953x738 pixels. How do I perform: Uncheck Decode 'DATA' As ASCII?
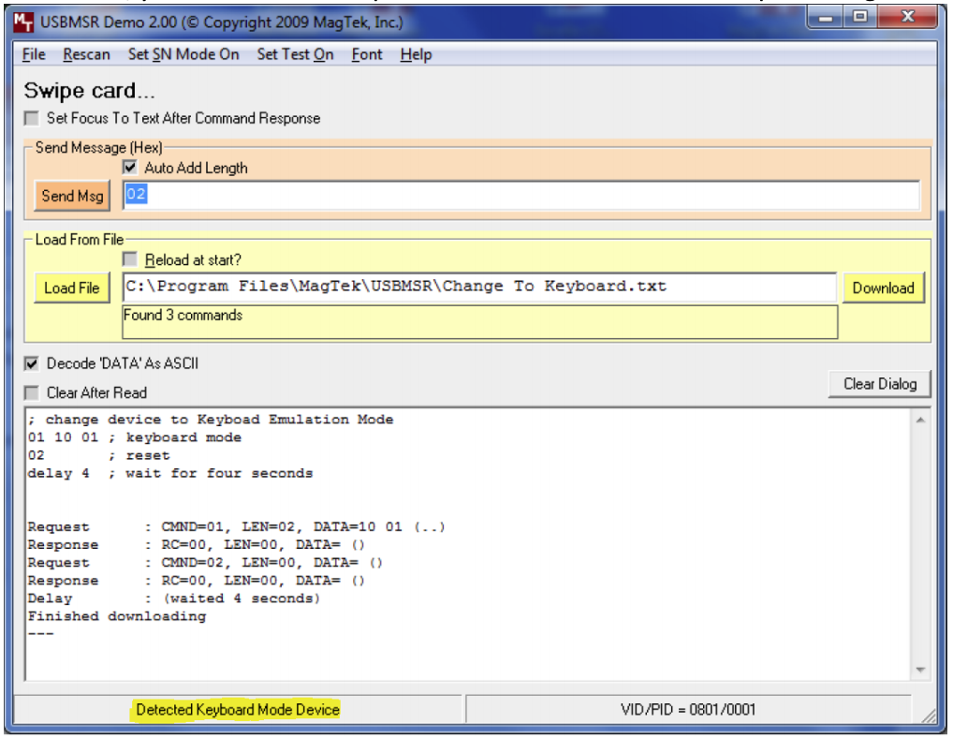click(x=33, y=363)
